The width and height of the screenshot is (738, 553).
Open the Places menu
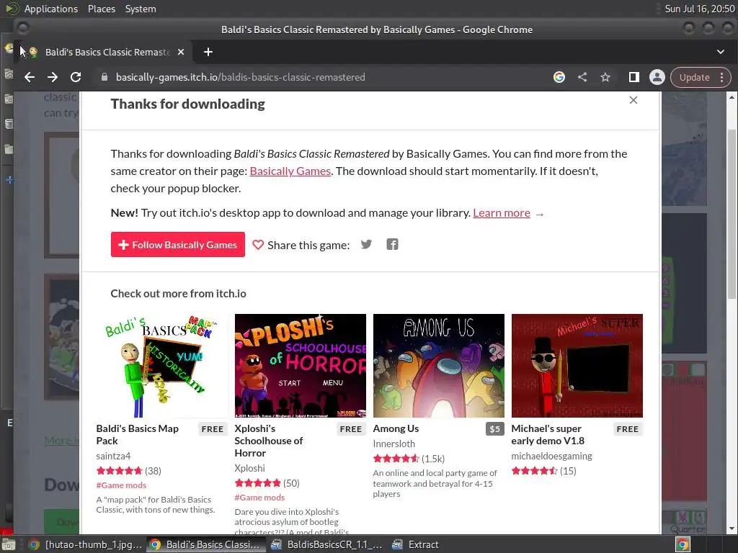pyautogui.click(x=102, y=9)
